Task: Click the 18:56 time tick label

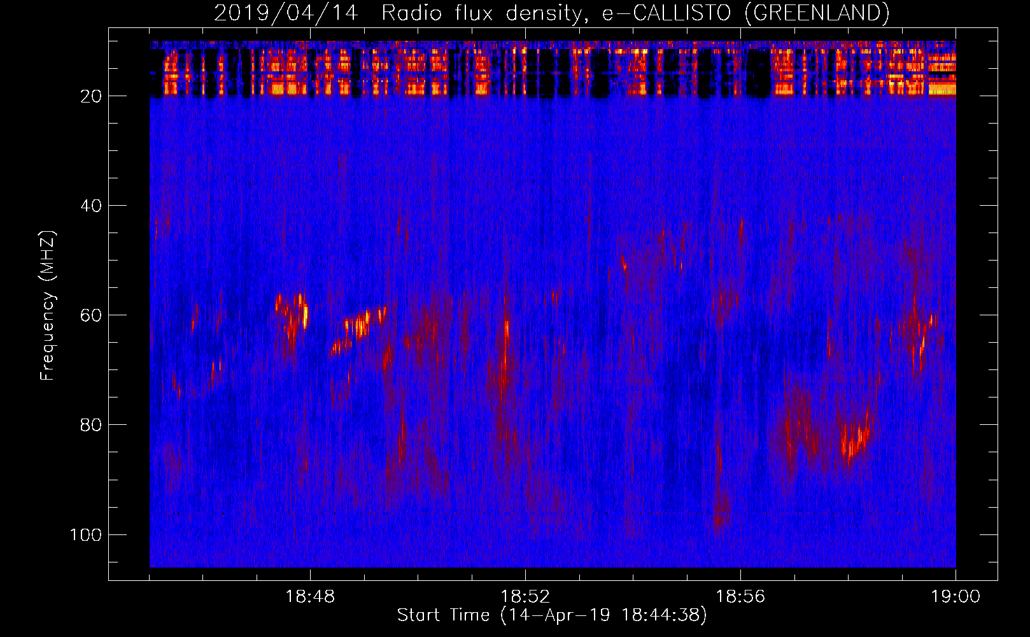Action: coord(740,597)
